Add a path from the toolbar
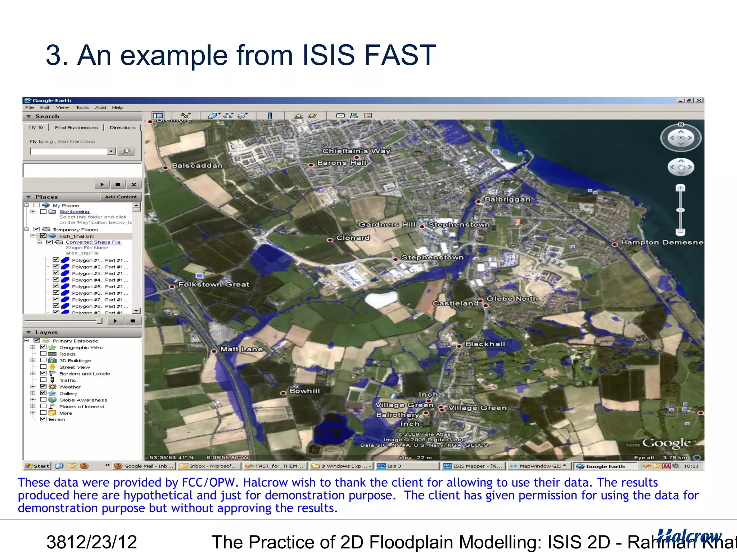 click(x=228, y=115)
